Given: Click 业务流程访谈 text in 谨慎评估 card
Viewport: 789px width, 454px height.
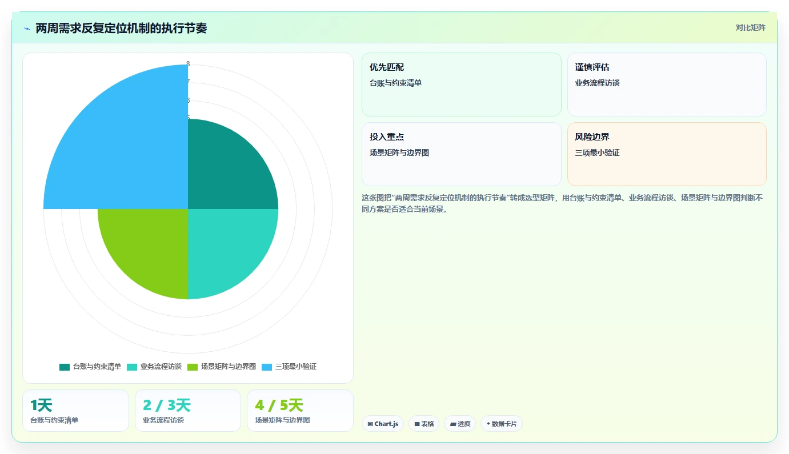Looking at the screenshot, I should (597, 83).
